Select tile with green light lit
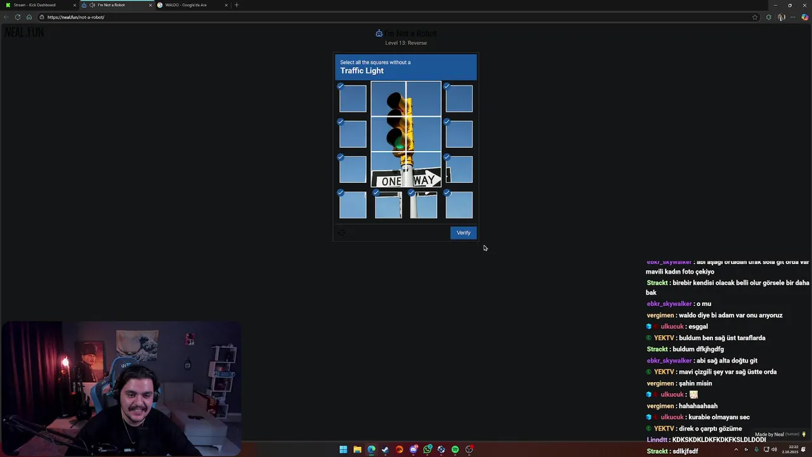Screen dimensions: 812x457 coord(388,135)
